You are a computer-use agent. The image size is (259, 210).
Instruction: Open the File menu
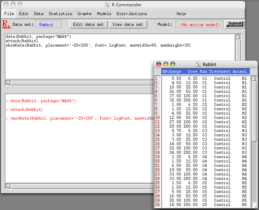(x=9, y=14)
